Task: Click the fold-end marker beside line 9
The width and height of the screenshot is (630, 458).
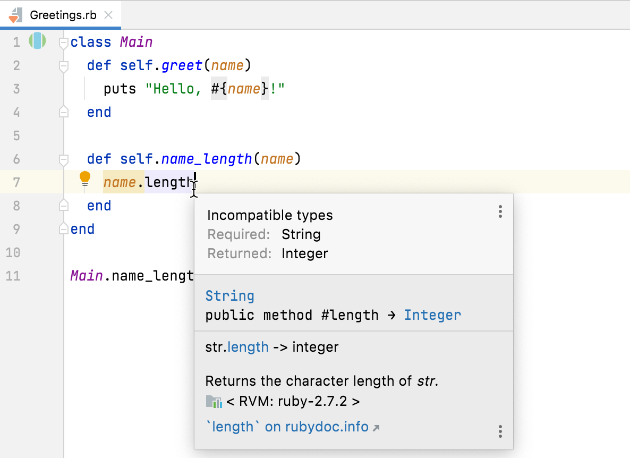Action: point(64,228)
